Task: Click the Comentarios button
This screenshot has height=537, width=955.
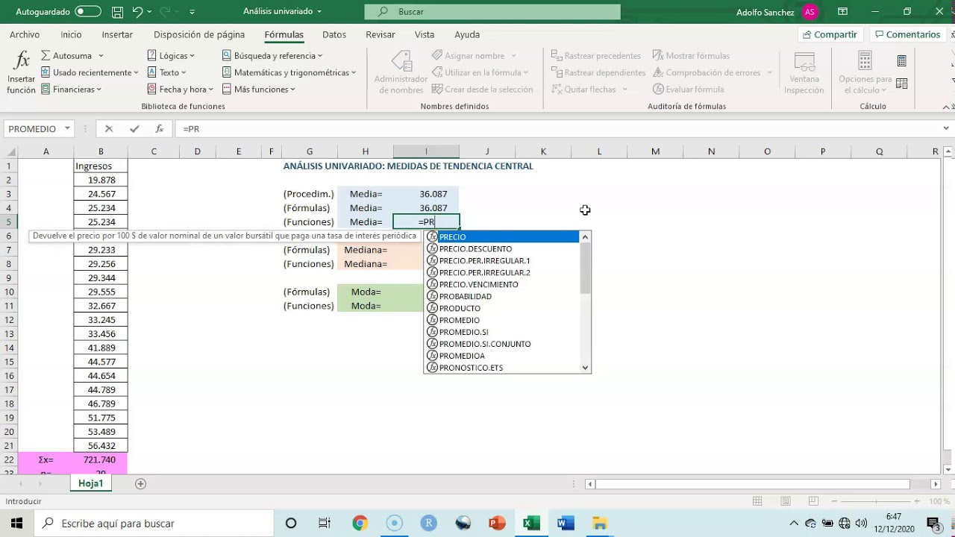Action: click(907, 35)
